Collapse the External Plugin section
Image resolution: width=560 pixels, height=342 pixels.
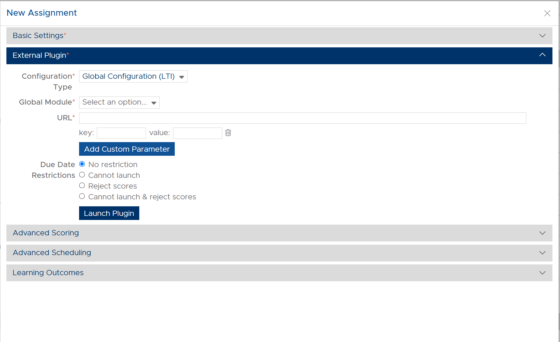pyautogui.click(x=279, y=55)
